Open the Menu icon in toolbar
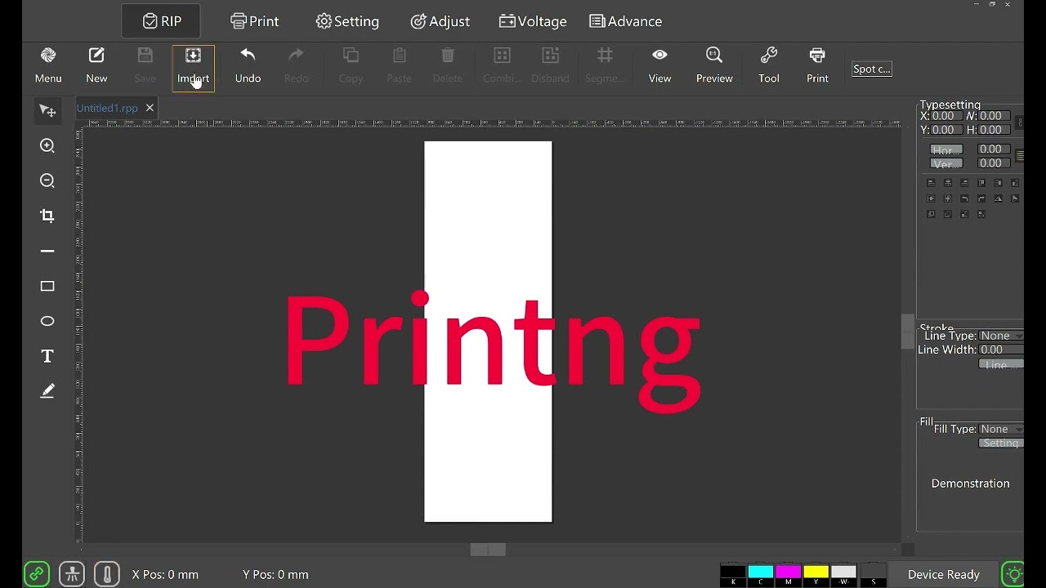The height and width of the screenshot is (588, 1046). pyautogui.click(x=47, y=65)
